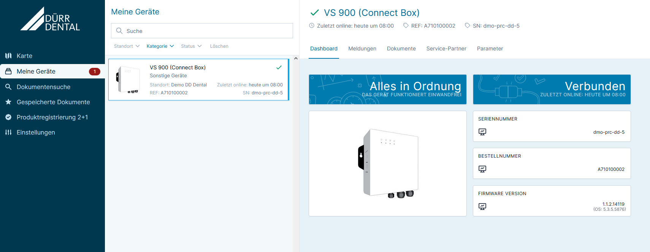Open the Status filter dropdown

[x=191, y=46]
